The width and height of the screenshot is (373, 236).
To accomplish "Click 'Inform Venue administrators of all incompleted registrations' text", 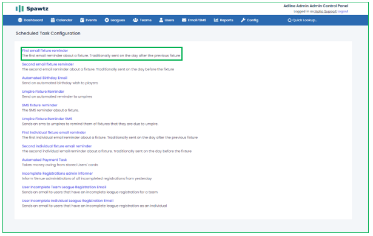I will pyautogui.click(x=87, y=178).
